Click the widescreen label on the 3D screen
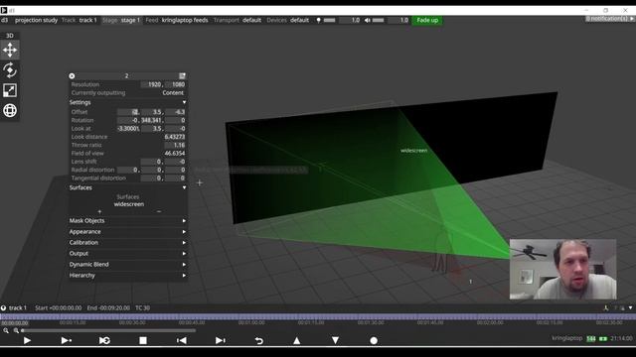The image size is (636, 357). 413,151
